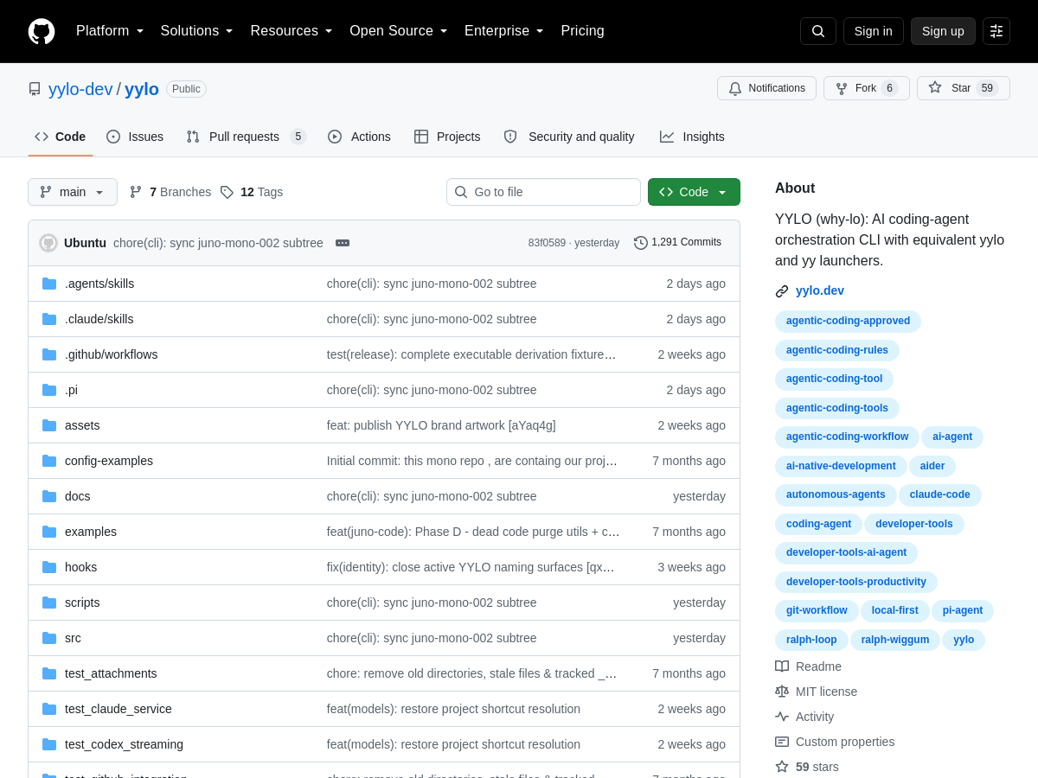This screenshot has height=778, width=1038.
Task: Click the Pricing link in header
Action: click(583, 31)
